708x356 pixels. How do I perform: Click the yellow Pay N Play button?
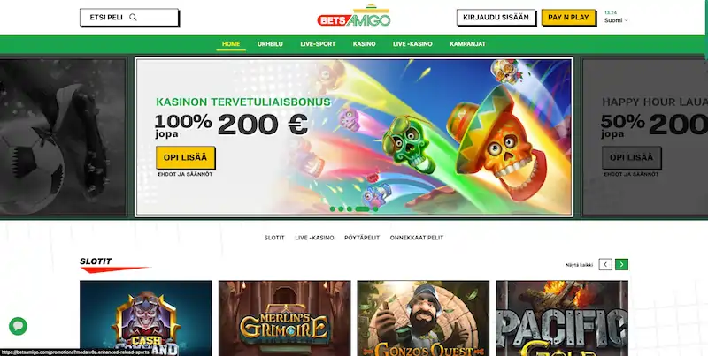[x=568, y=18]
